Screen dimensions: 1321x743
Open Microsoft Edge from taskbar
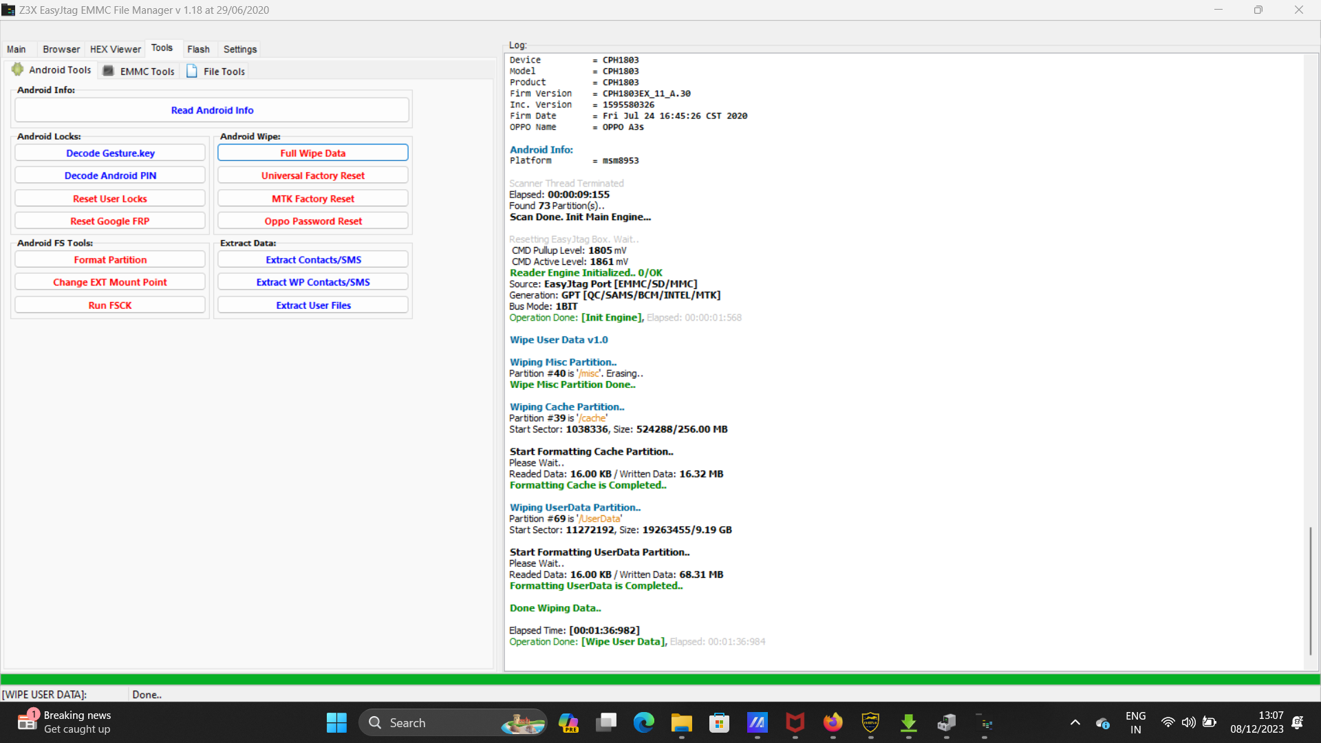pos(644,723)
